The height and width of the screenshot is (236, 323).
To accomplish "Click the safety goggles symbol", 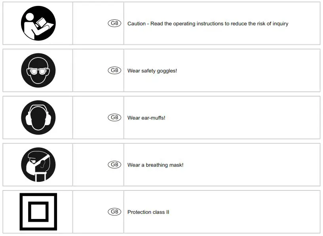I will click(38, 70).
